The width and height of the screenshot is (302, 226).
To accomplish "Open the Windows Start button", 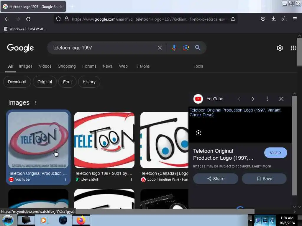I will pyautogui.click(x=8, y=220).
